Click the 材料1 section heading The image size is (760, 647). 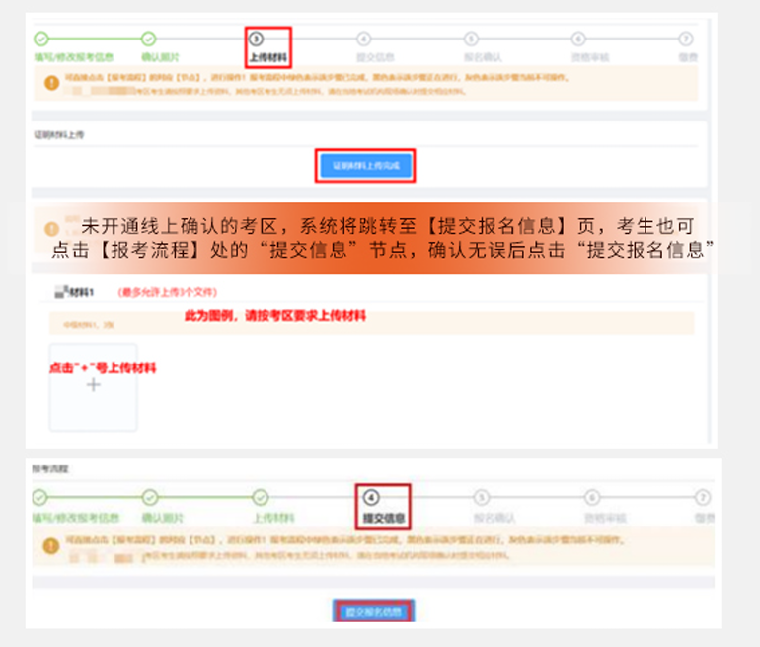click(79, 293)
